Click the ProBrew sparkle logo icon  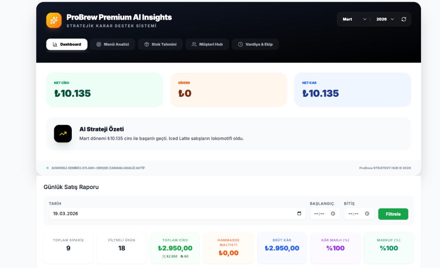tap(54, 20)
